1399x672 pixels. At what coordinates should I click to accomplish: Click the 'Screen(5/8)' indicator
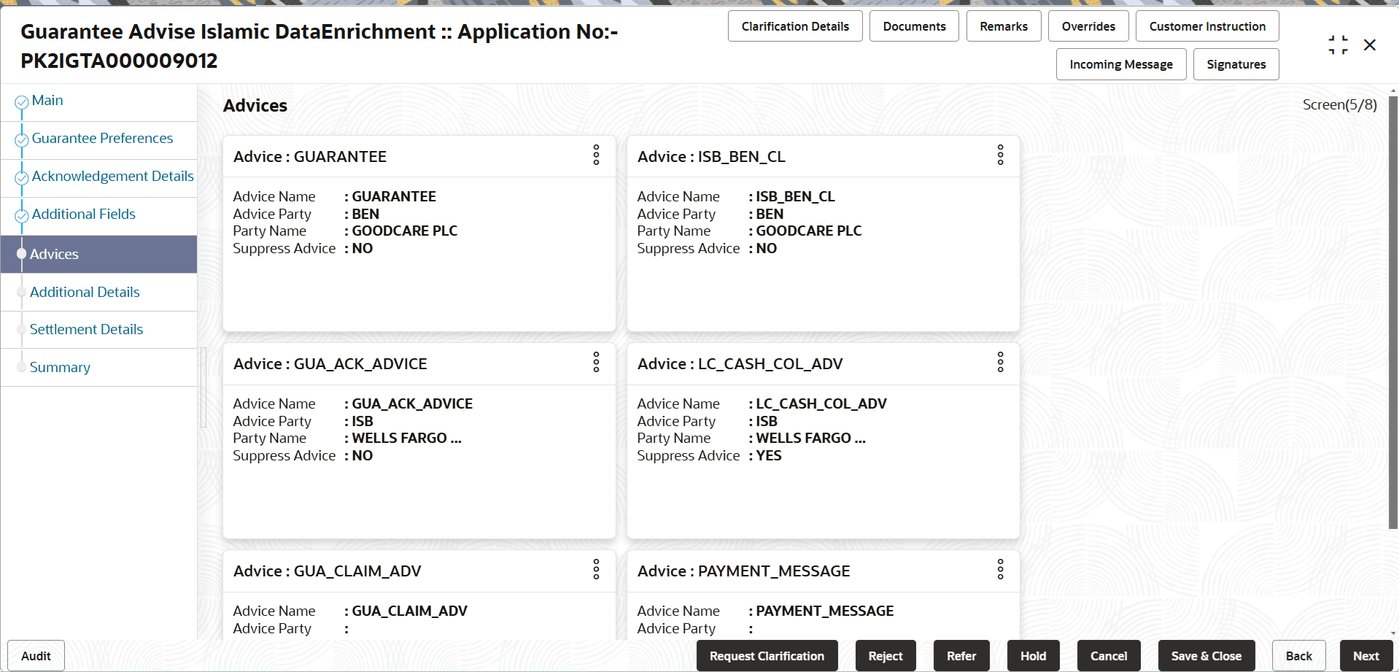[x=1340, y=105]
